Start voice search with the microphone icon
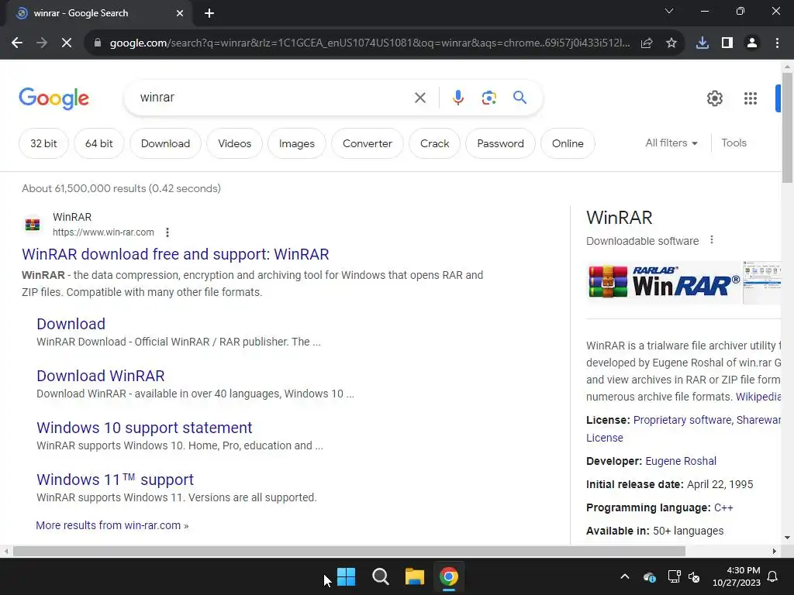The height and width of the screenshot is (595, 794). 458,98
